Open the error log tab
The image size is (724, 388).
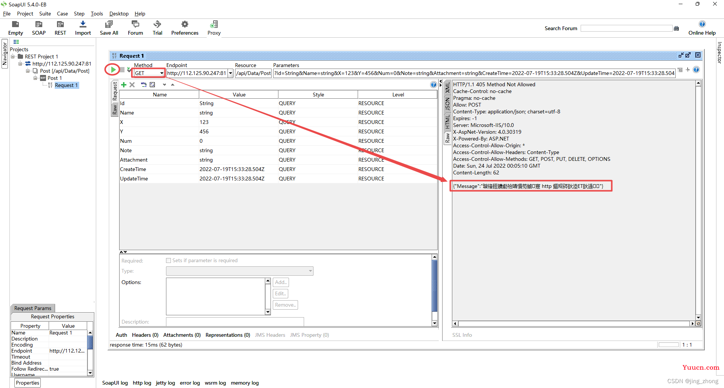click(x=190, y=383)
